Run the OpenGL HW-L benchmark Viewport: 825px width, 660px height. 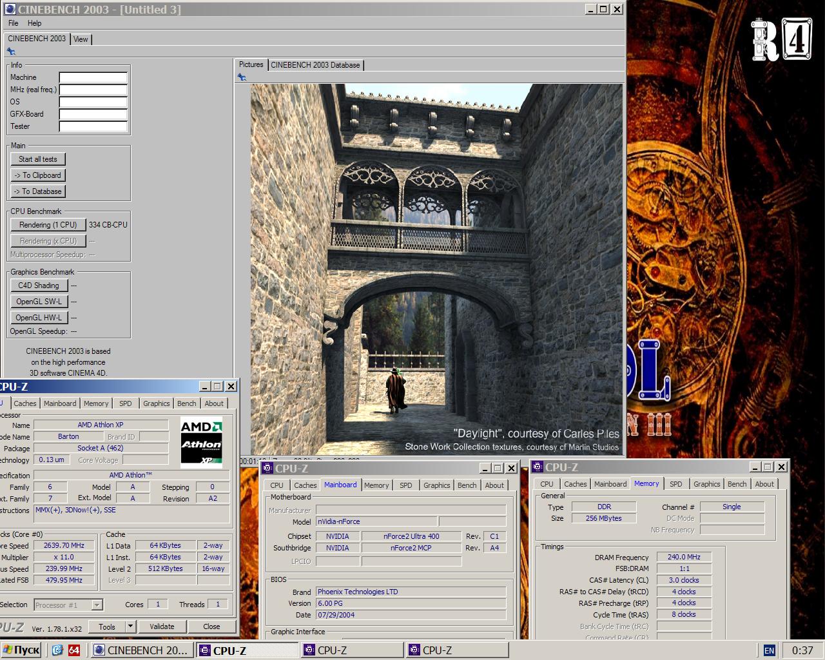click(x=39, y=318)
